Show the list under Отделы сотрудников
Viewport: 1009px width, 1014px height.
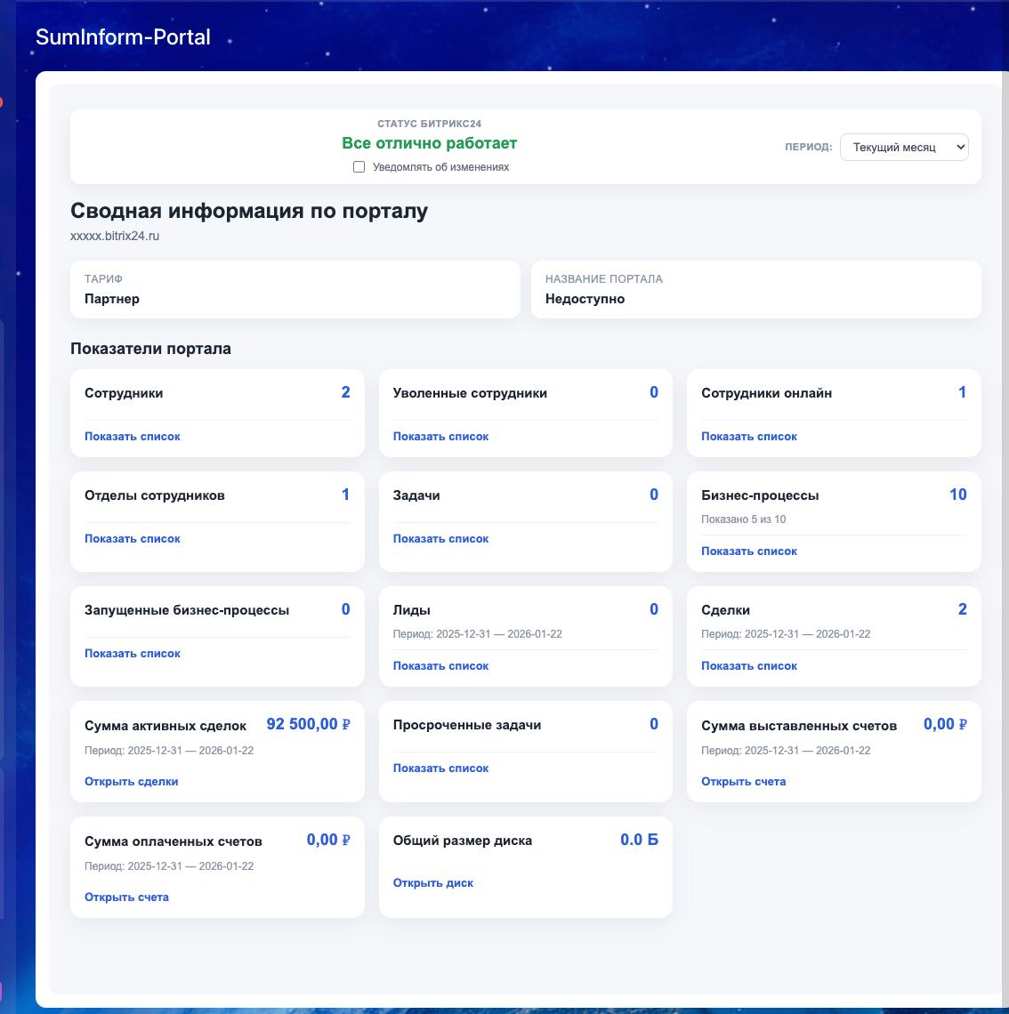coord(132,539)
